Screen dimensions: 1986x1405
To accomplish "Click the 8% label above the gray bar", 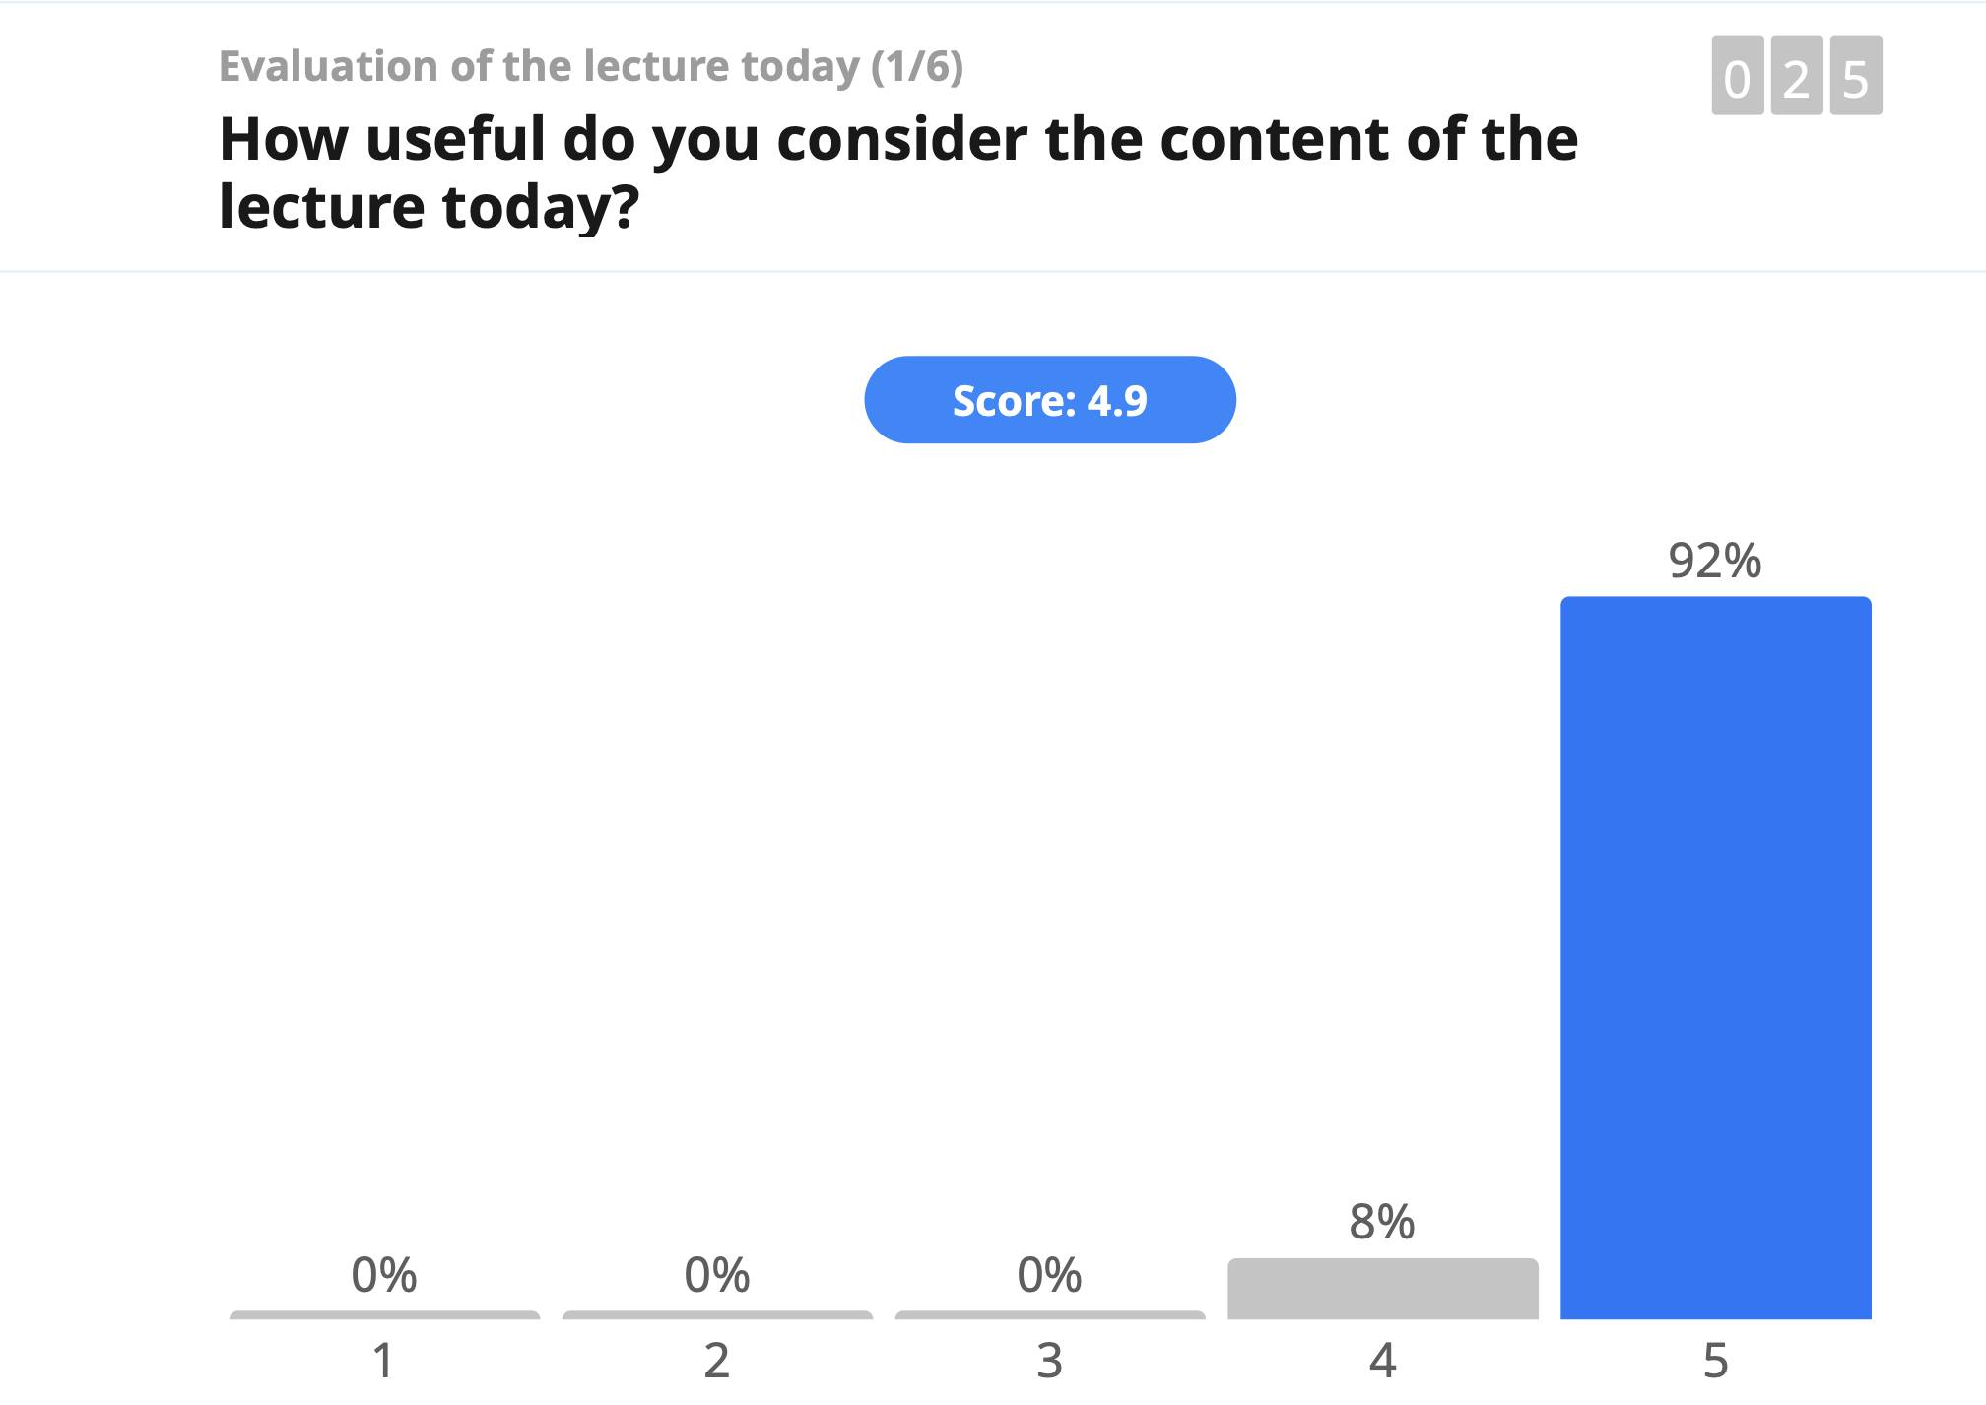I will tap(1382, 1222).
